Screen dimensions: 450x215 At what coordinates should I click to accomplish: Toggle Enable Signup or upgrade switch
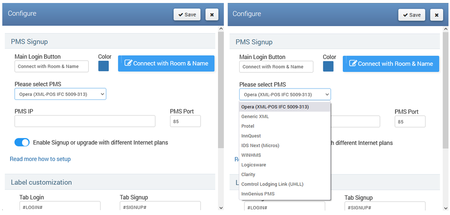[22, 142]
